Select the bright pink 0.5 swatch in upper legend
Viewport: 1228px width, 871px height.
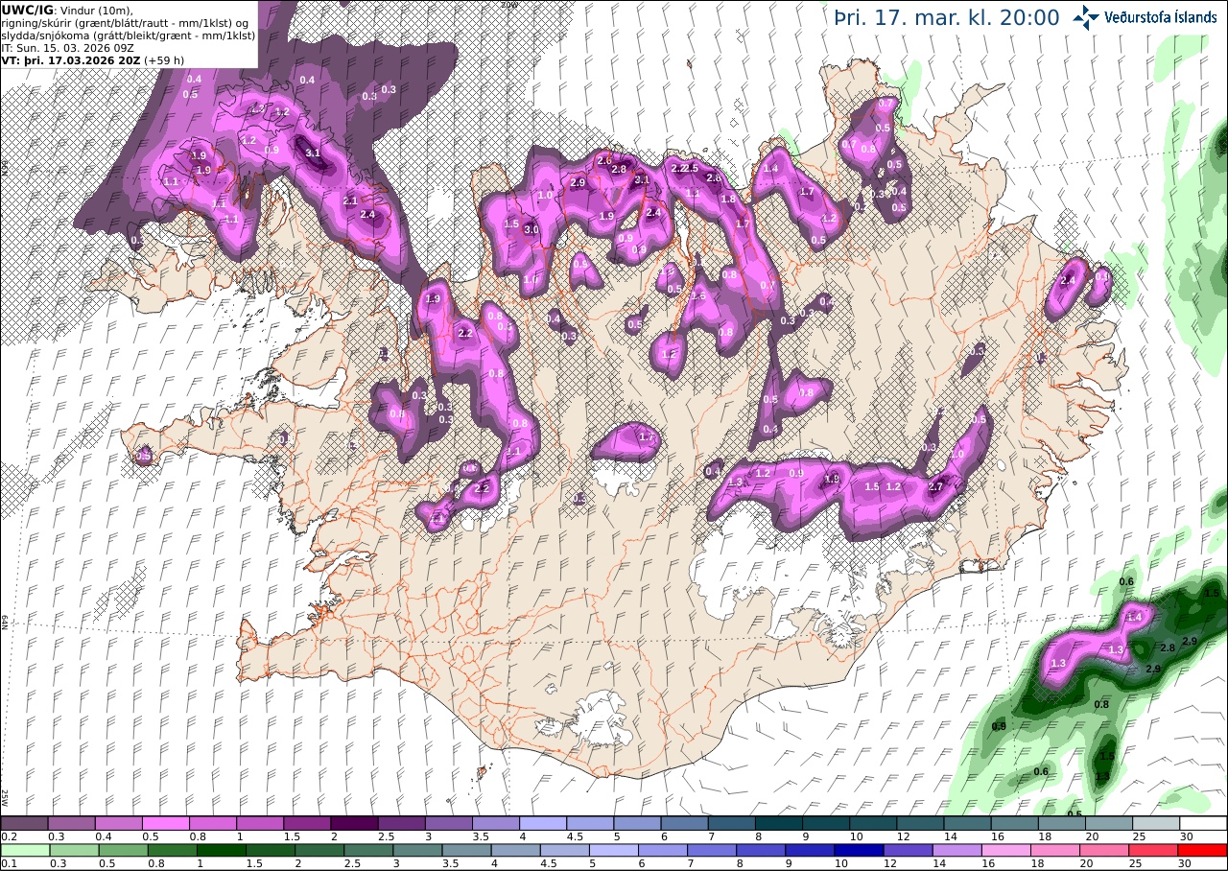[x=165, y=823]
